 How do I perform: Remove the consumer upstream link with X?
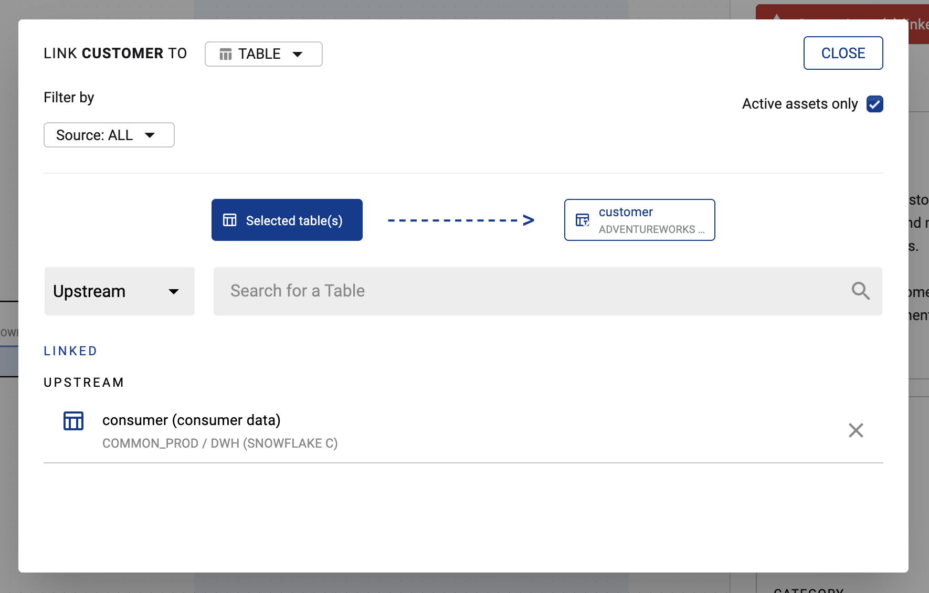point(856,430)
